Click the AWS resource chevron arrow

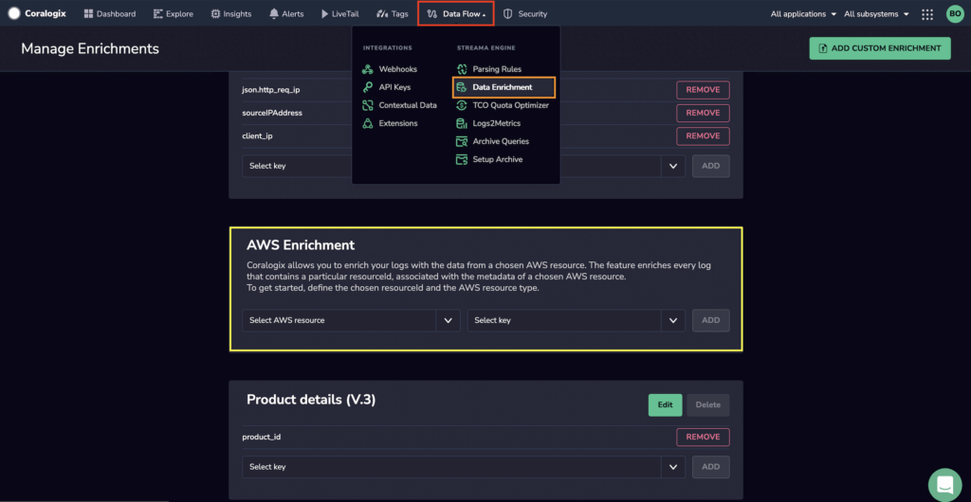pyautogui.click(x=449, y=320)
